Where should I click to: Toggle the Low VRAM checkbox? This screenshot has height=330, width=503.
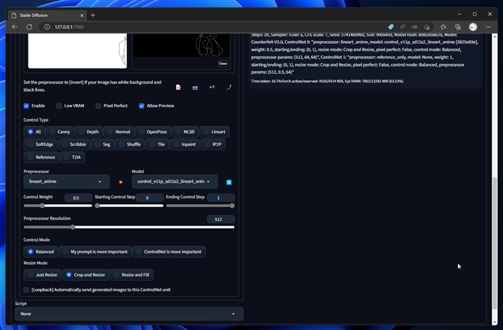click(x=59, y=106)
